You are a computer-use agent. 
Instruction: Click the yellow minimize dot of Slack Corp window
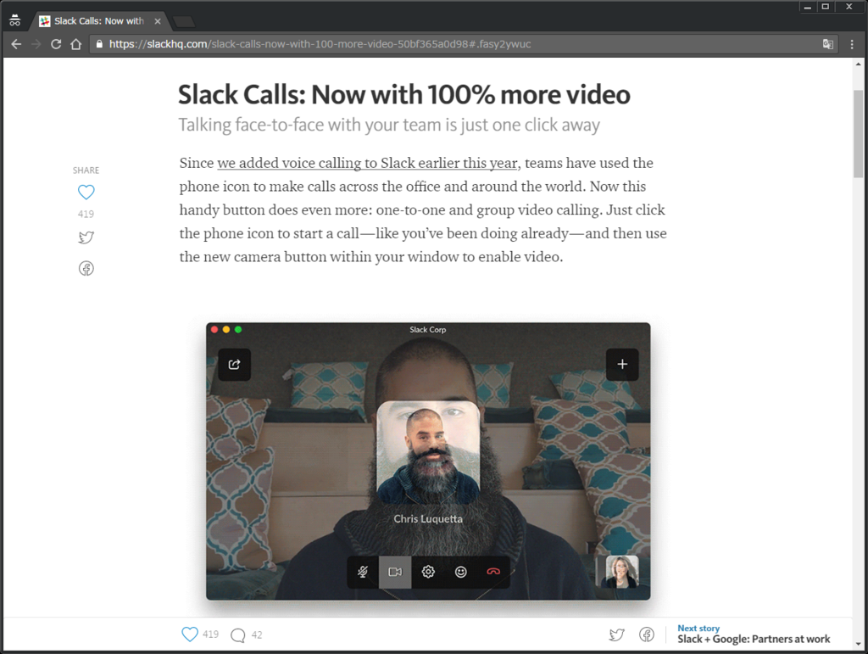225,329
